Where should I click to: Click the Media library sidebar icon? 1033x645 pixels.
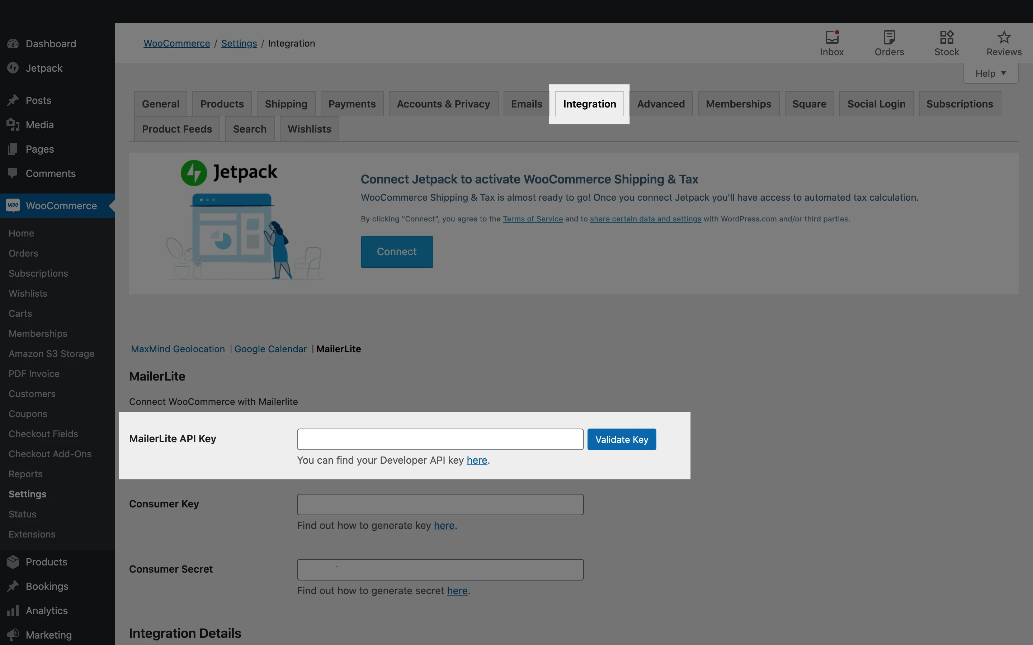13,125
